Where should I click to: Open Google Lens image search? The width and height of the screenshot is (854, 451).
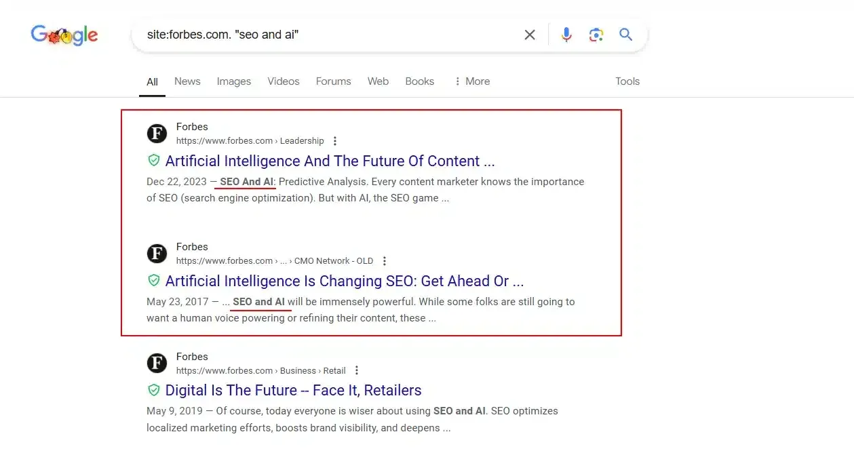pos(596,34)
